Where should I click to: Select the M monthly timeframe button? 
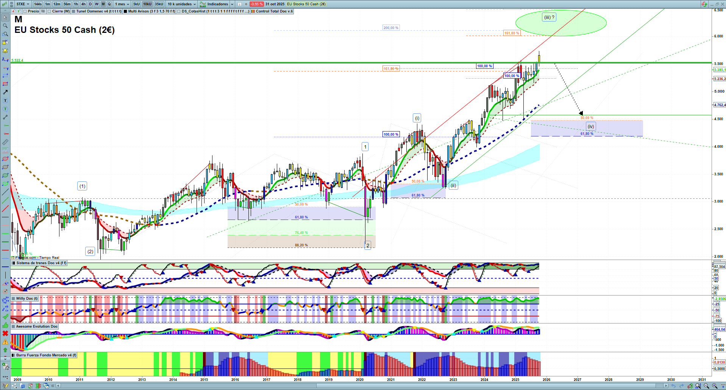pyautogui.click(x=103, y=4)
